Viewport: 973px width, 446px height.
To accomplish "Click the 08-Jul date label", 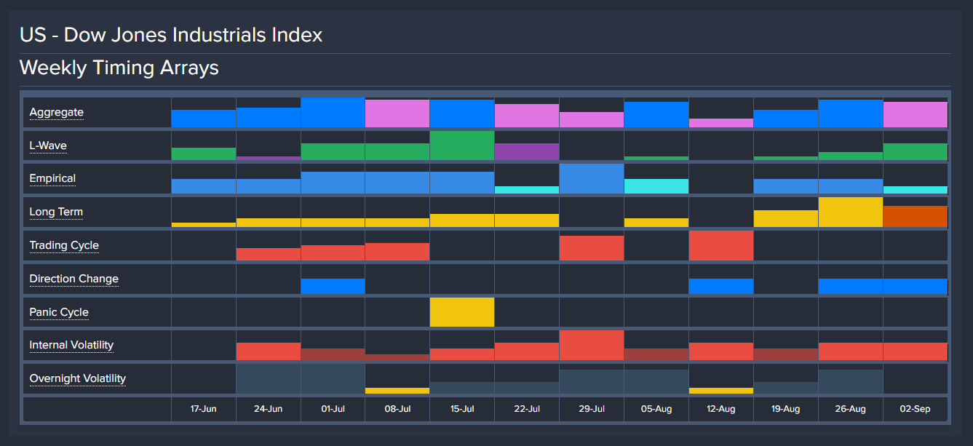I will click(x=397, y=409).
